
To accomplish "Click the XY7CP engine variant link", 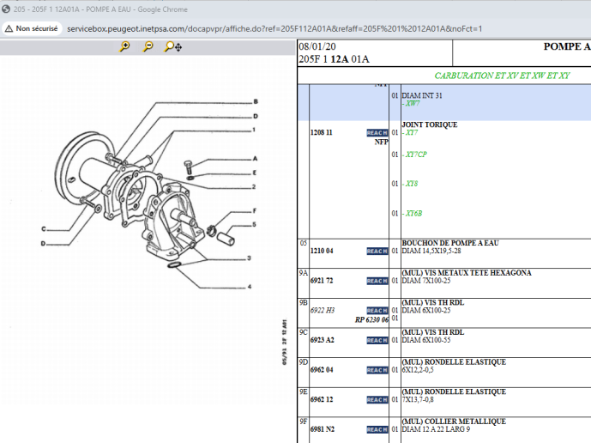I will [416, 155].
